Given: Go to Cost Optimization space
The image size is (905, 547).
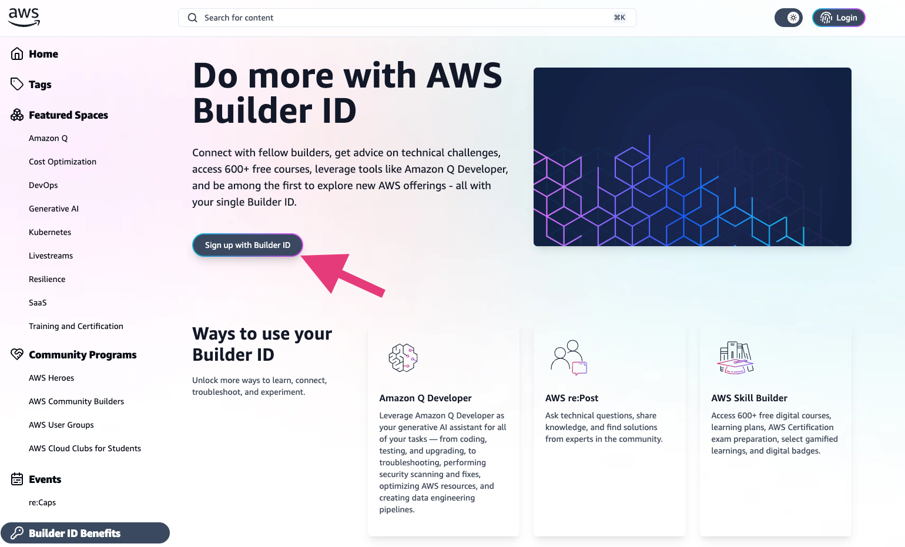Looking at the screenshot, I should coord(62,162).
